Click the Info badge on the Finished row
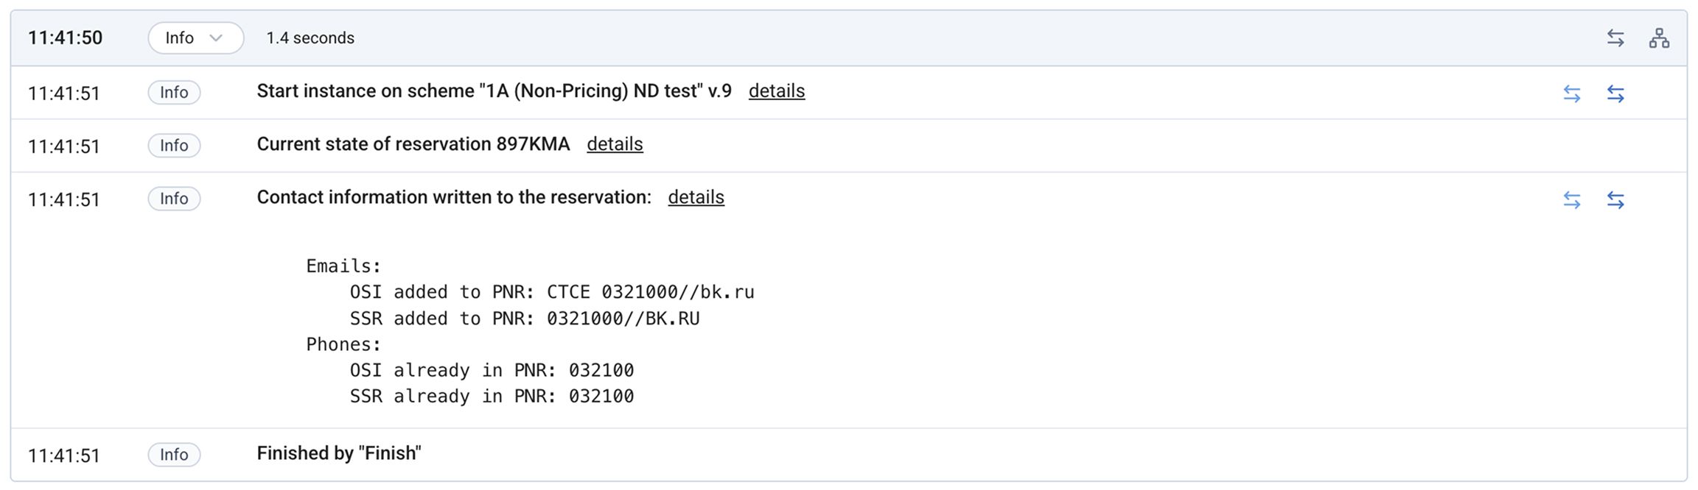1698x490 pixels. pyautogui.click(x=174, y=455)
